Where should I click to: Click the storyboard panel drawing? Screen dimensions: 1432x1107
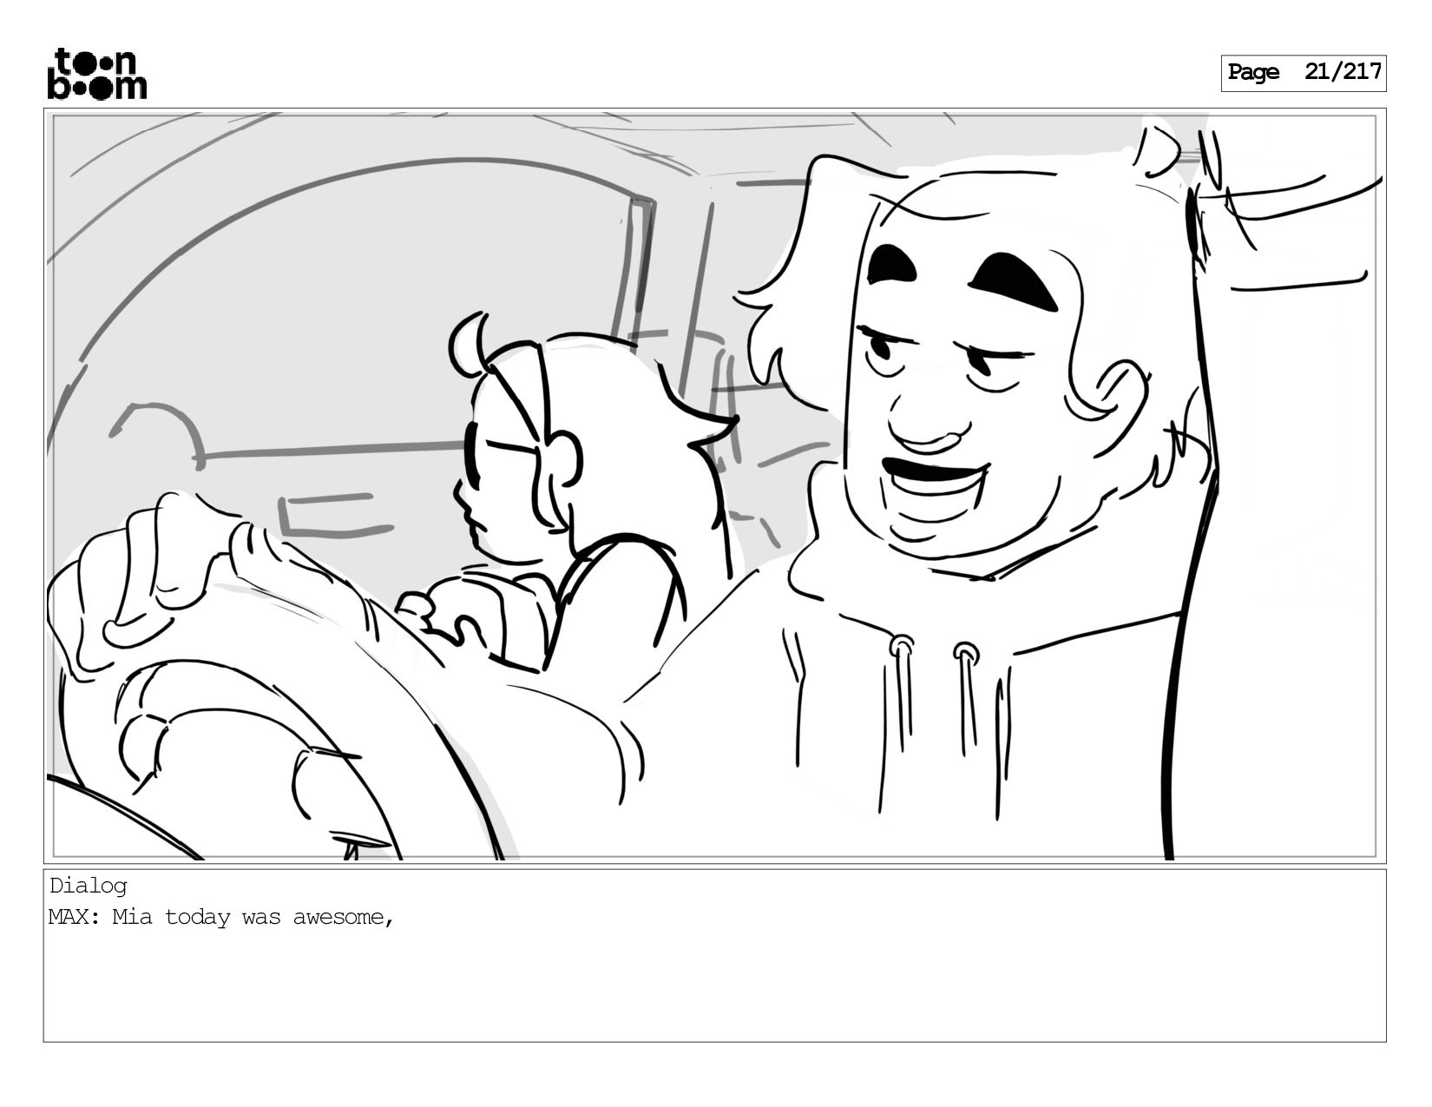pos(714,486)
